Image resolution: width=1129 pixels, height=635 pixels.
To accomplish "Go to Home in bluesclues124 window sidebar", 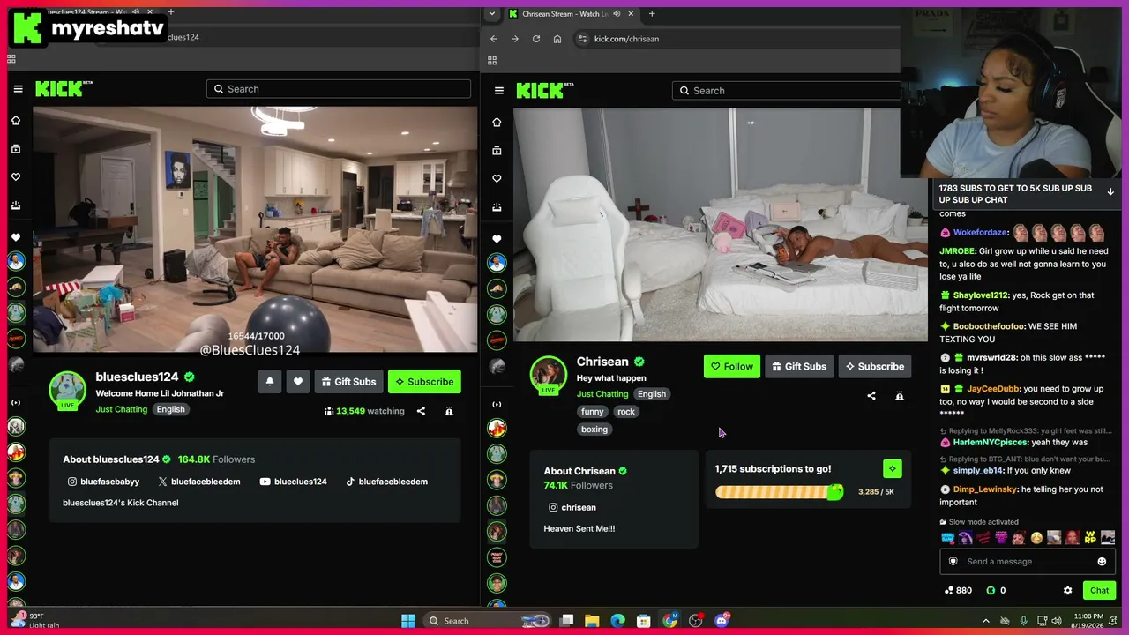I will (x=16, y=121).
